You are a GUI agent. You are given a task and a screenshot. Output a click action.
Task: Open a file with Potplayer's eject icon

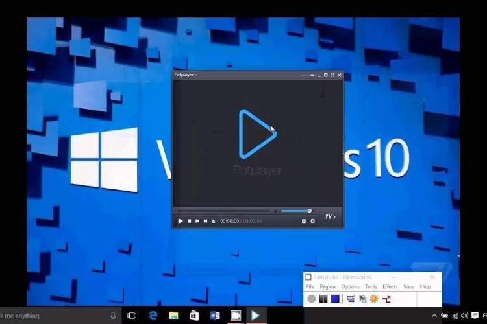(x=214, y=221)
